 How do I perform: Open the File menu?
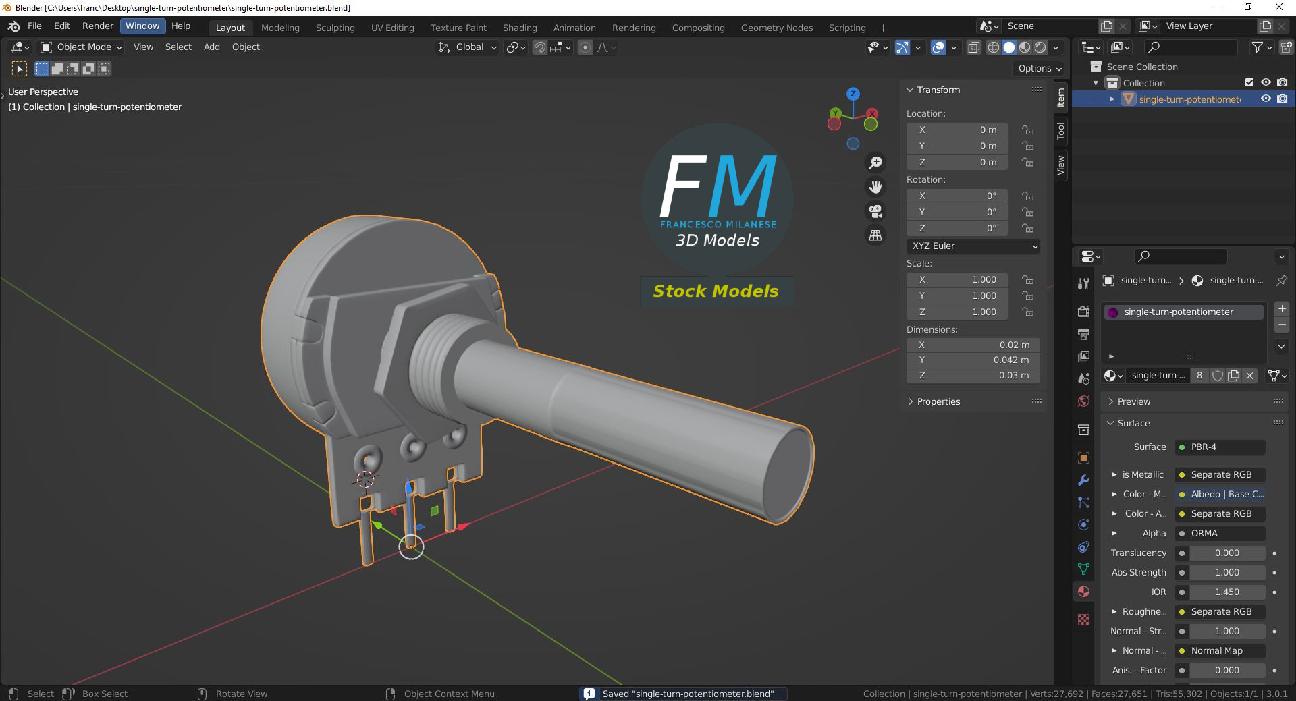[34, 26]
